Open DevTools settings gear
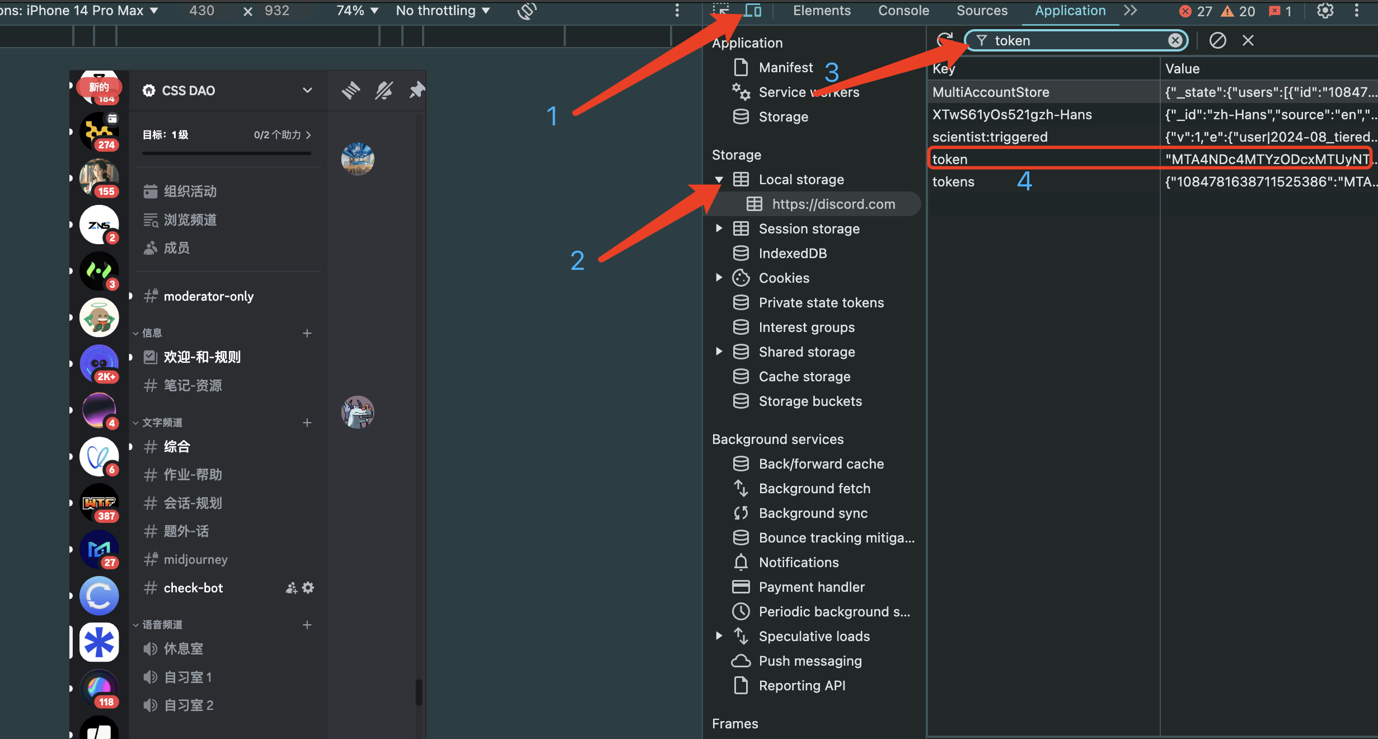 pyautogui.click(x=1325, y=11)
